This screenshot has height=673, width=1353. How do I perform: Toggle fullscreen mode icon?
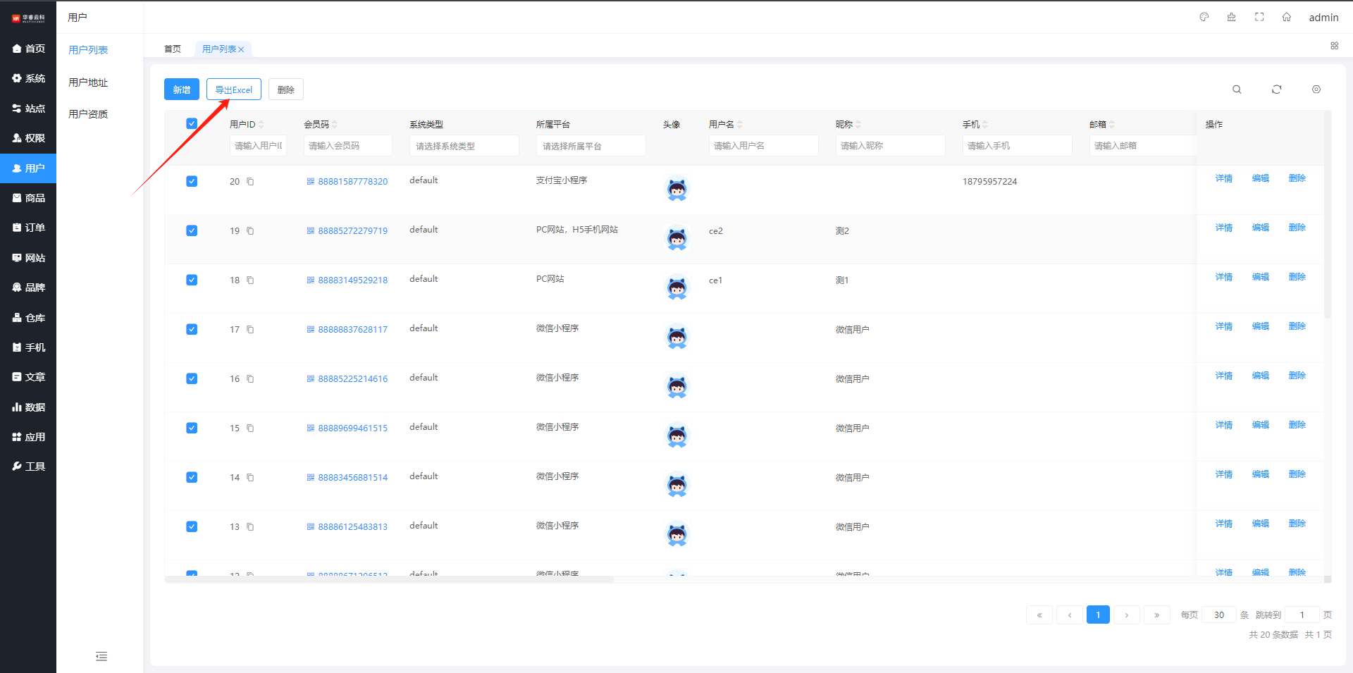click(1259, 17)
